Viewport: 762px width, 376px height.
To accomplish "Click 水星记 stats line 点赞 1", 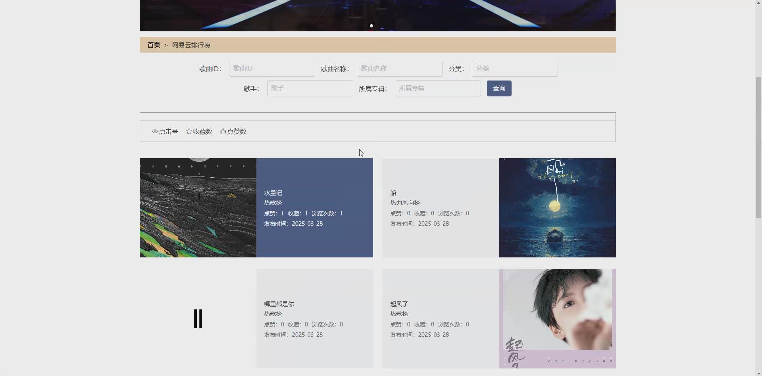I will pos(274,213).
